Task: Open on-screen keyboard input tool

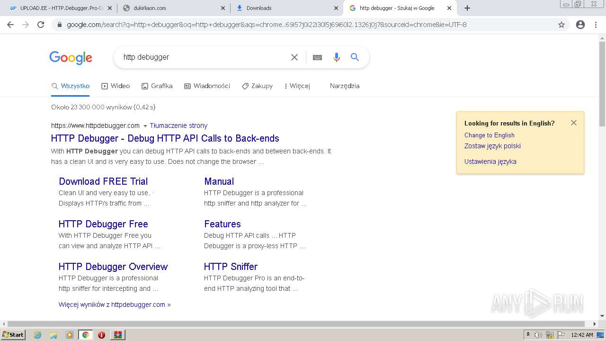Action: pos(317,57)
